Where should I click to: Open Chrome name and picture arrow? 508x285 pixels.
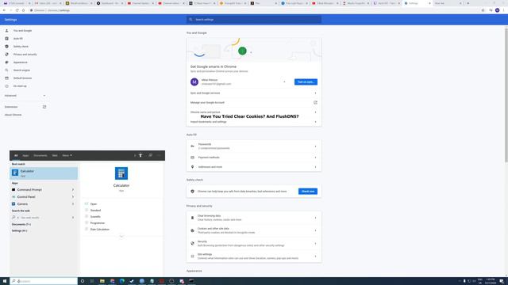click(316, 112)
